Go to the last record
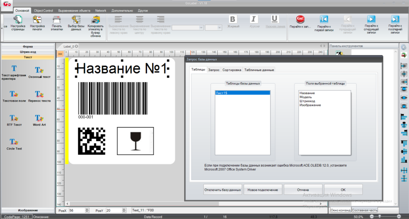Image resolution: width=409 pixels, height=219 pixels. click(395, 24)
